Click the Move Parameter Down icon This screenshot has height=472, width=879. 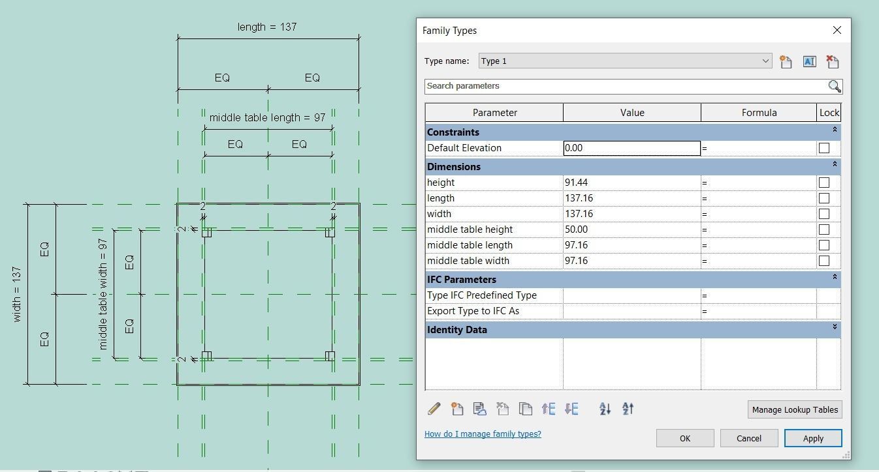[x=571, y=409]
